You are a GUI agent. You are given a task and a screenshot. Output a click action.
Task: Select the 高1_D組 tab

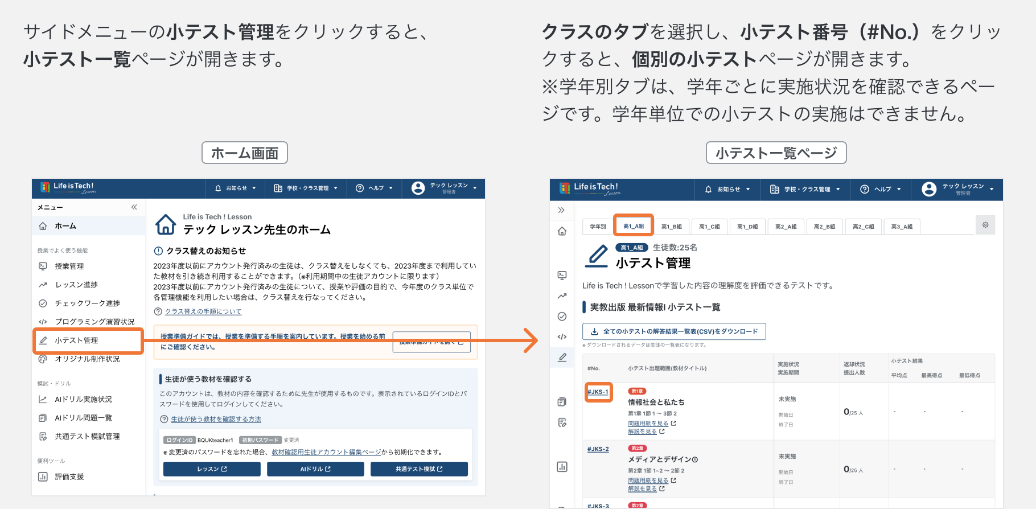click(747, 227)
